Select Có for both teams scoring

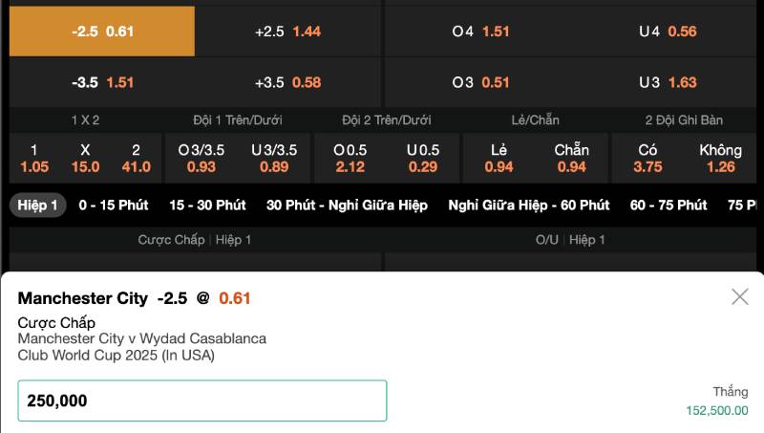(x=647, y=159)
